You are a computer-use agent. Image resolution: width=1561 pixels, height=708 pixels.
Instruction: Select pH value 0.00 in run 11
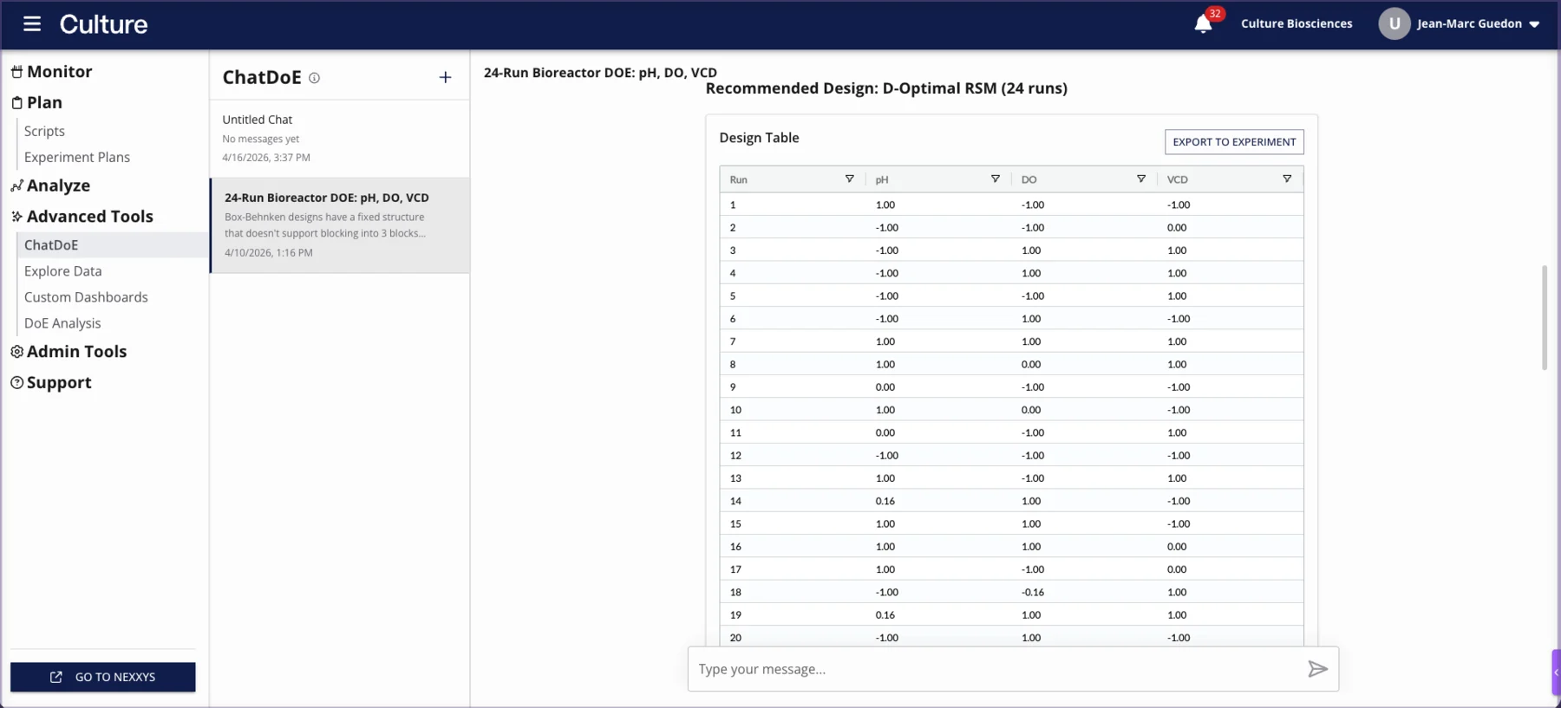click(x=885, y=433)
